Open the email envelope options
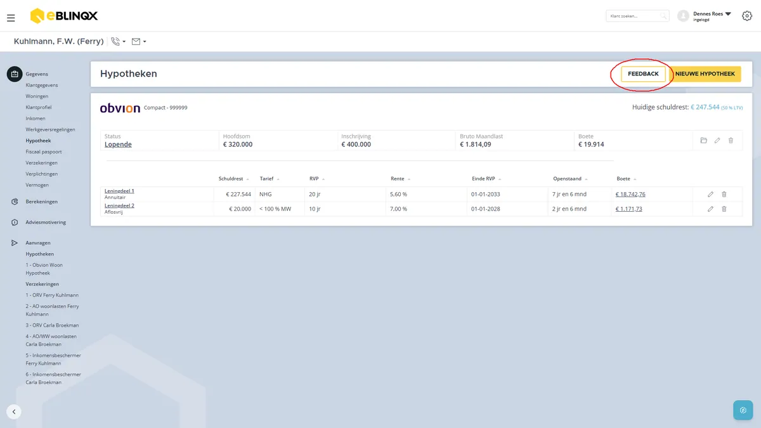Screen dimensions: 761x428 point(139,41)
